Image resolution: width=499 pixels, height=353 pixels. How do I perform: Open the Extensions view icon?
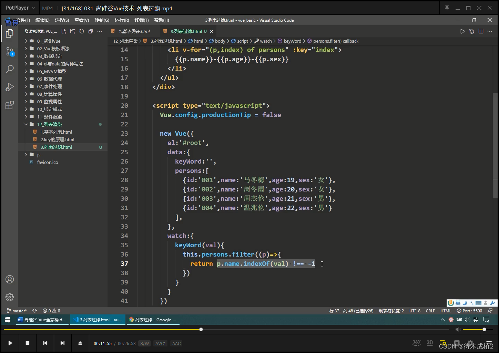(10, 105)
